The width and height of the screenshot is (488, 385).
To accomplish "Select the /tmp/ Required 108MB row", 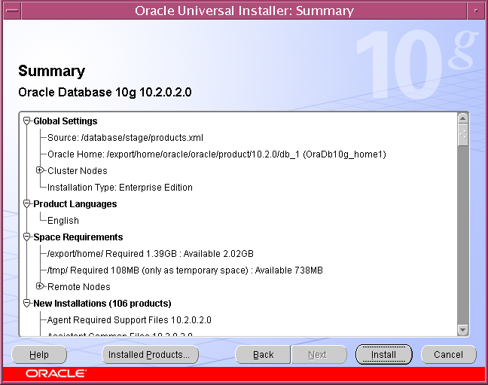I will tap(185, 270).
